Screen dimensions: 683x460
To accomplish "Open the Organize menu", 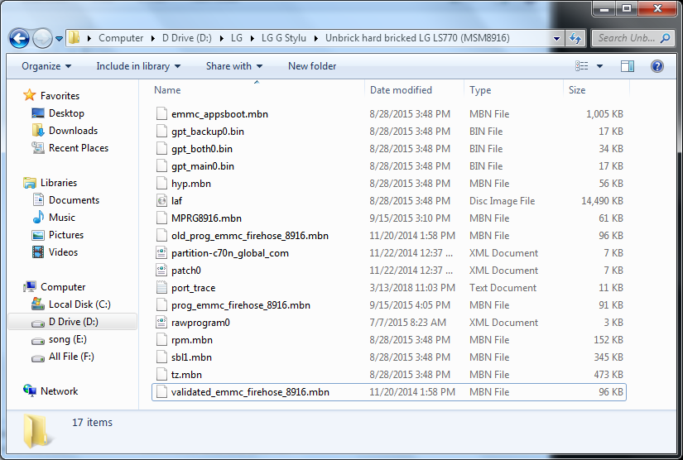I will [46, 66].
